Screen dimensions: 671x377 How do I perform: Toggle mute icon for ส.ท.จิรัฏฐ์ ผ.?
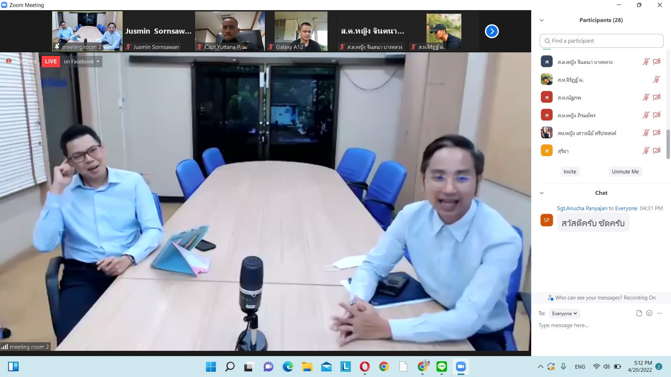click(656, 80)
